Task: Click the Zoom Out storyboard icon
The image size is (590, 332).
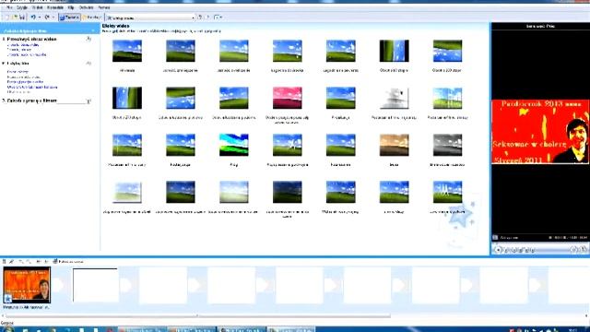Action: [x=29, y=261]
